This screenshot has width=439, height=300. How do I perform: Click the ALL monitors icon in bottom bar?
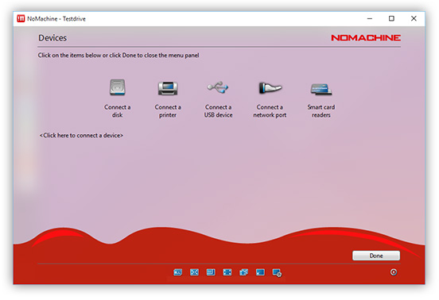[x=178, y=272]
